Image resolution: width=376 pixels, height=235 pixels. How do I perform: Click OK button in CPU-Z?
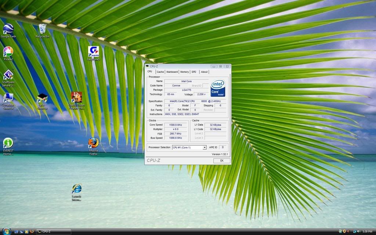pyautogui.click(x=222, y=161)
